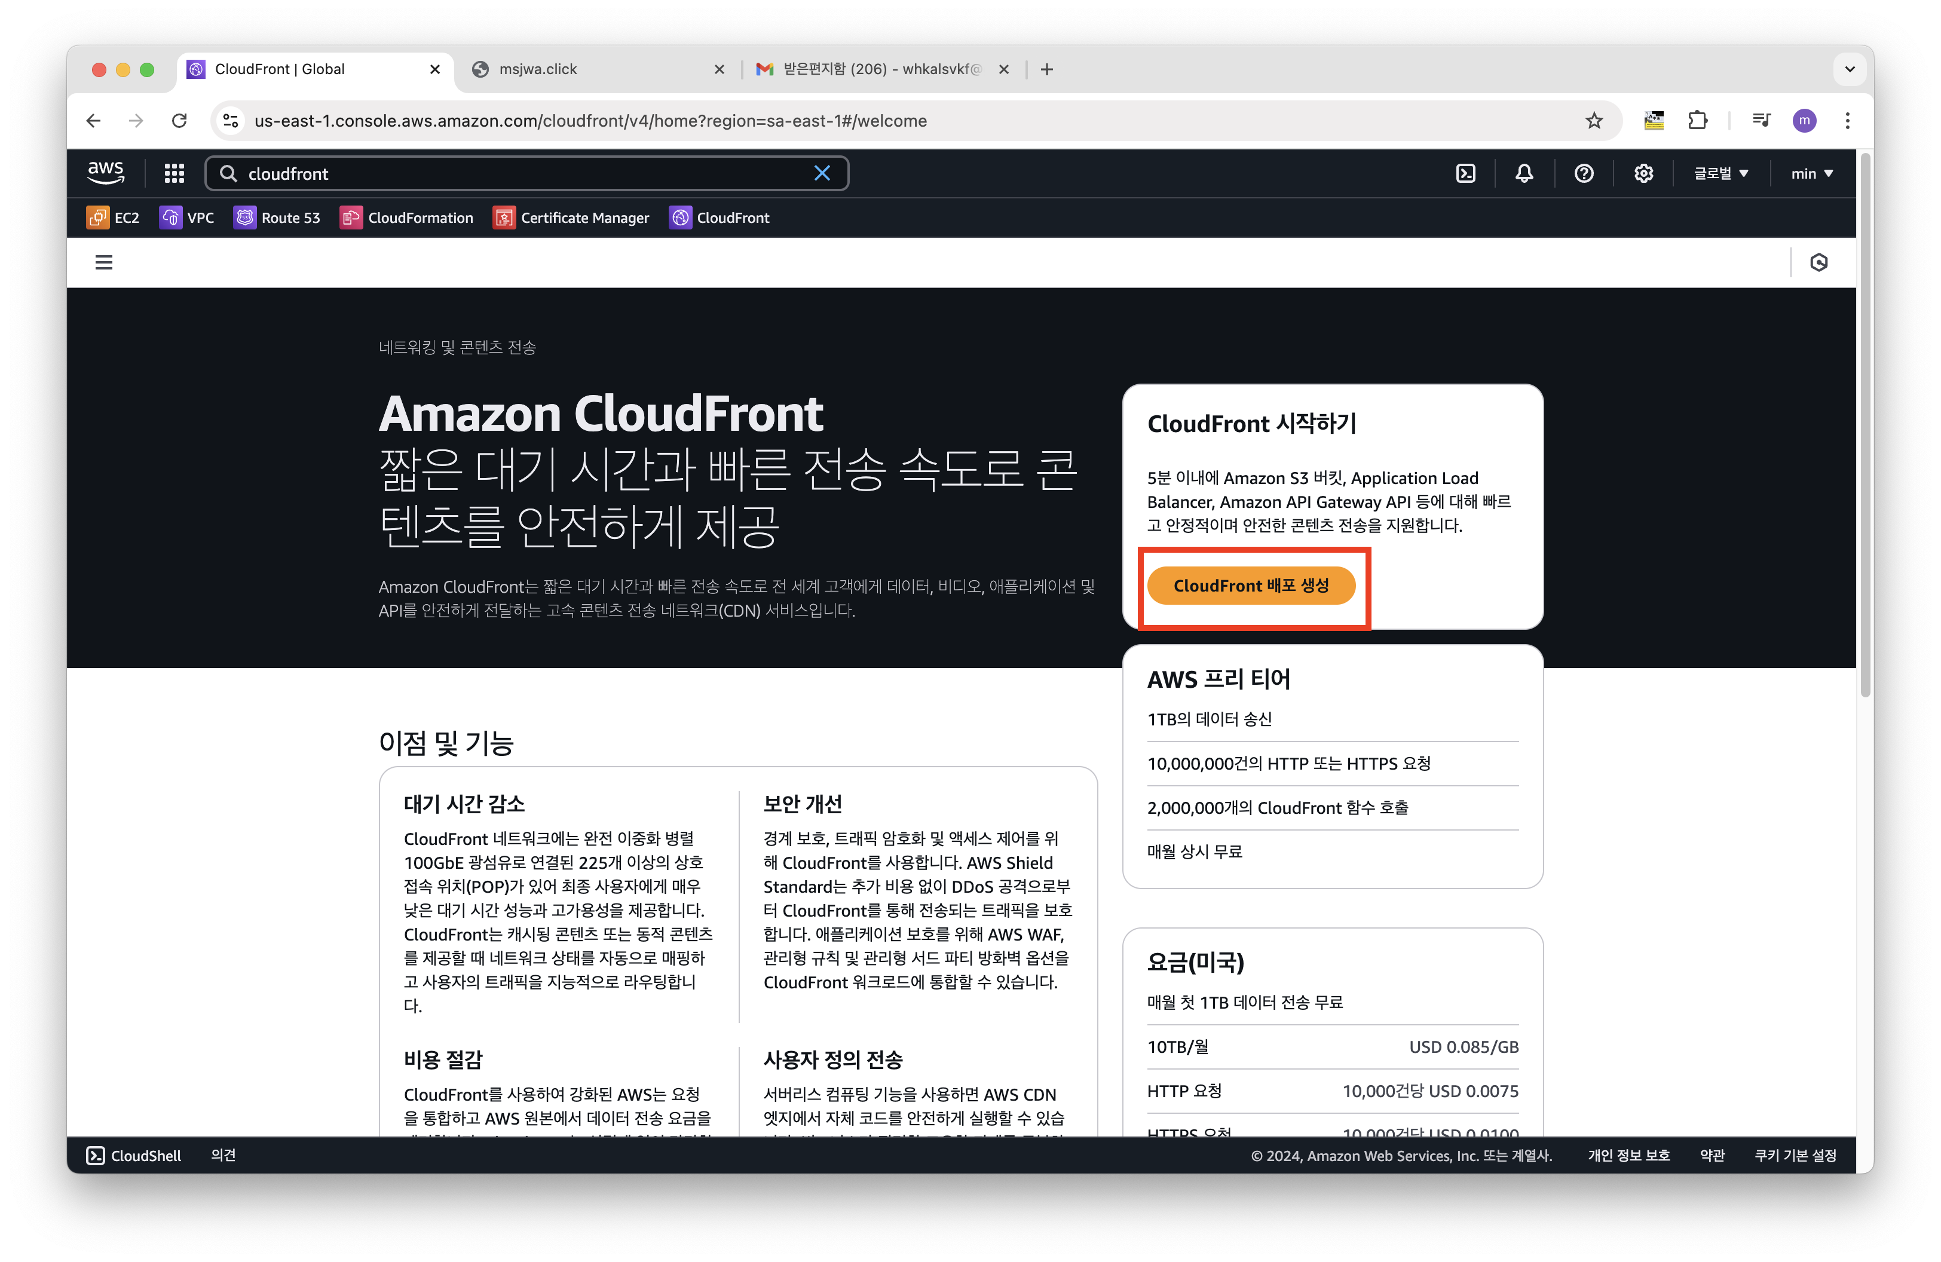The image size is (1941, 1262).
Task: Open Route 53 favorite shortcut
Action: [277, 218]
